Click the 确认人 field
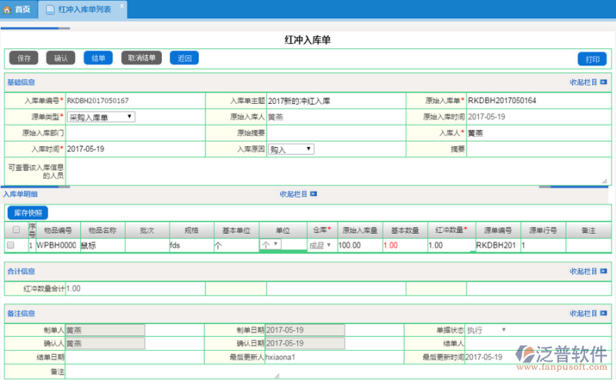Image resolution: width=616 pixels, height=380 pixels. coord(105,344)
